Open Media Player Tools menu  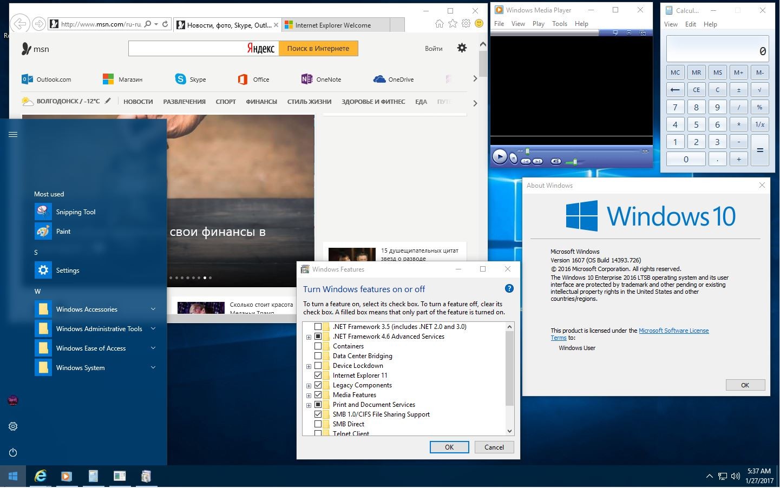point(560,24)
